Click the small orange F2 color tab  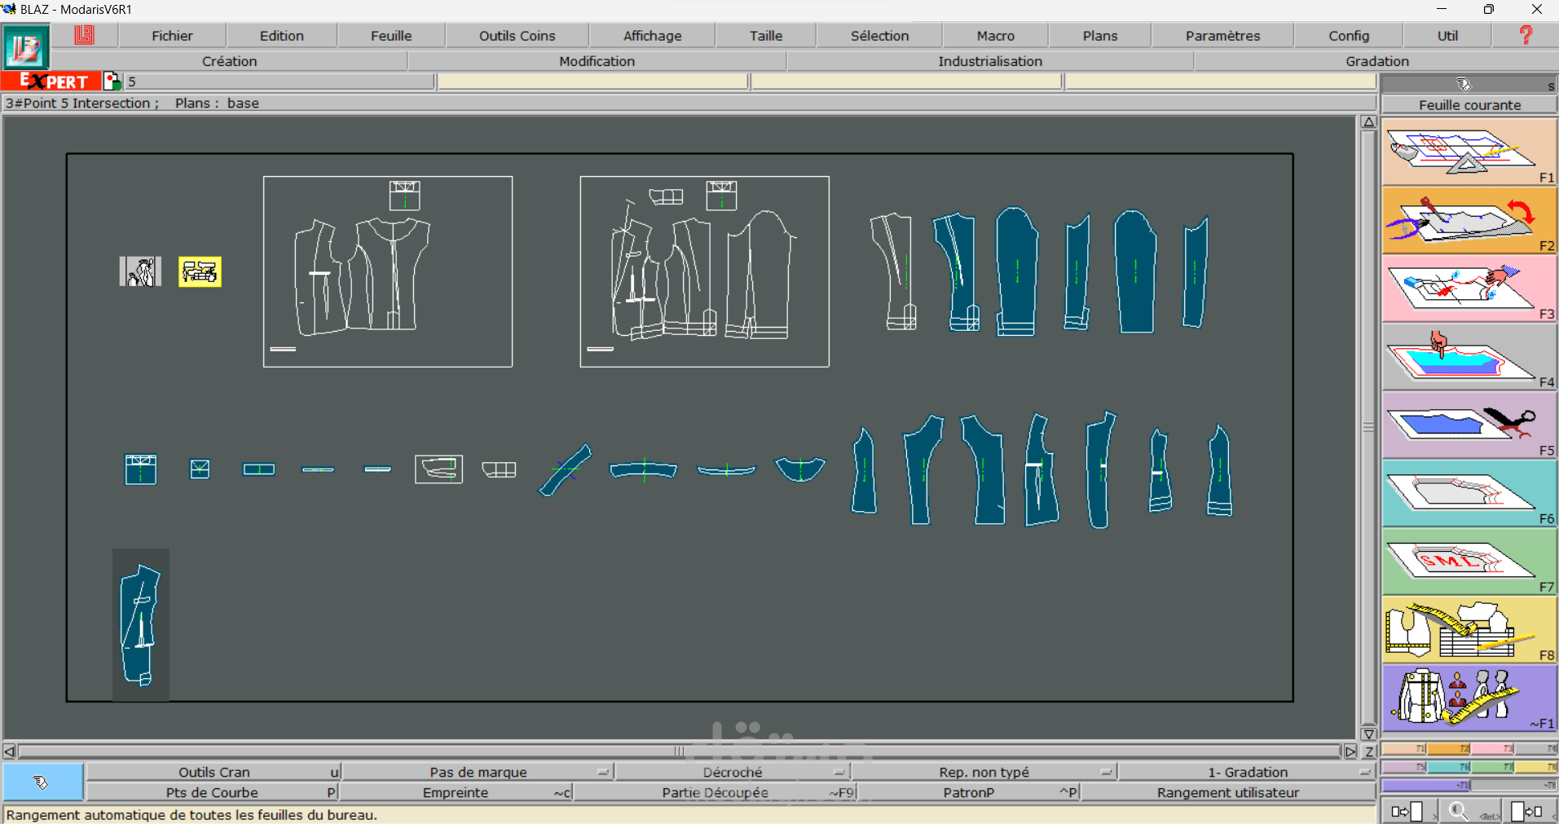coord(1448,749)
